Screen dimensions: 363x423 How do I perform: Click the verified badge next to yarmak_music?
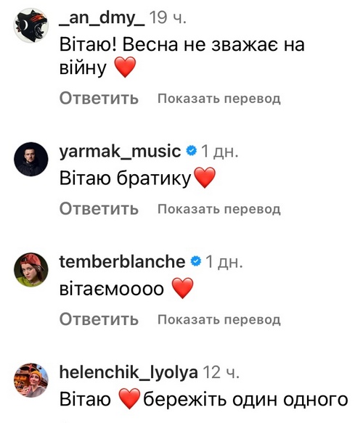pos(192,150)
